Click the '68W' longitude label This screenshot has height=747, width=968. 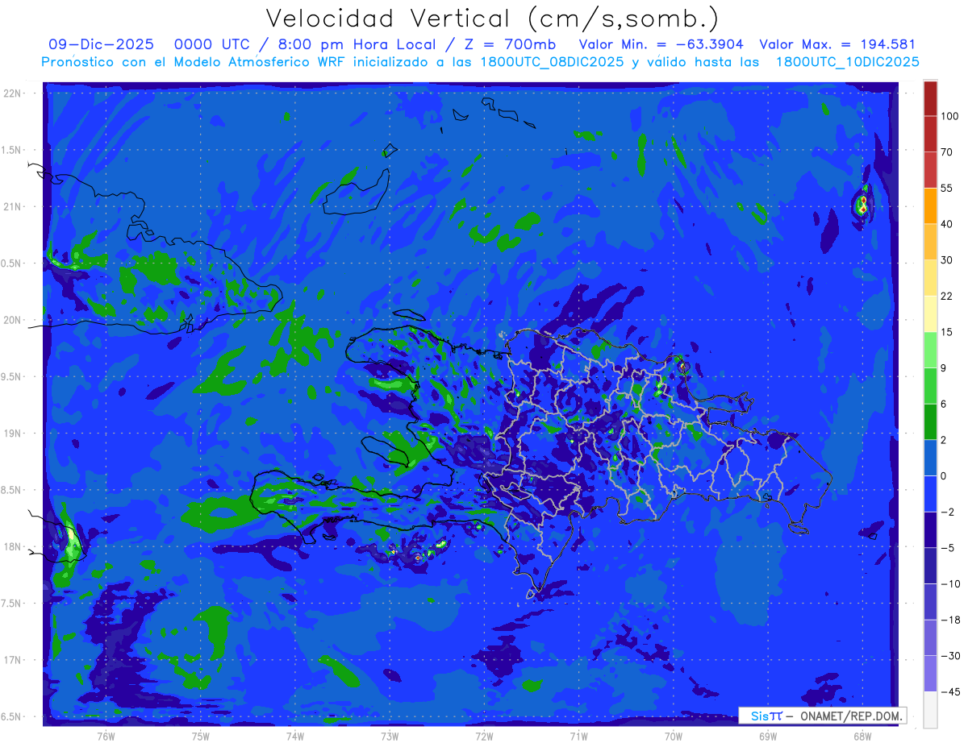tap(862, 736)
